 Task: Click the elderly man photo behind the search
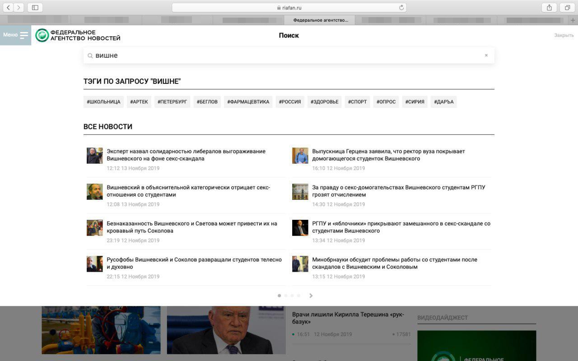click(226, 330)
